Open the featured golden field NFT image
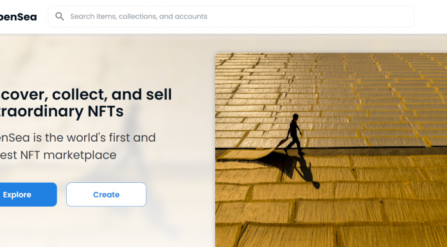The image size is (447, 247). (x=331, y=150)
